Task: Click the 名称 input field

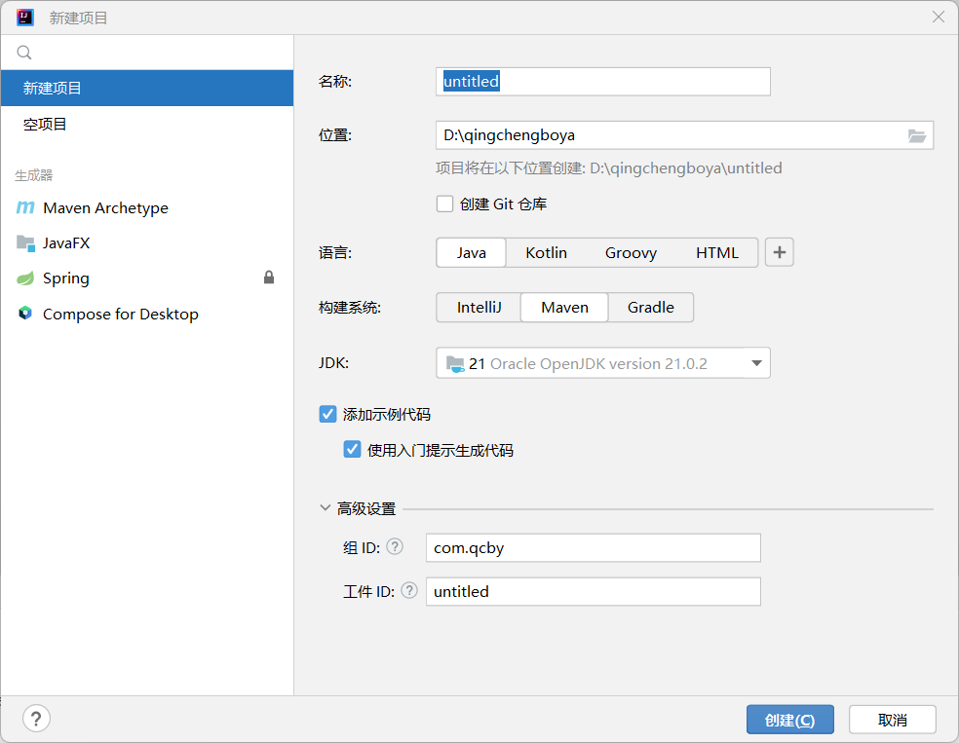Action: (603, 81)
